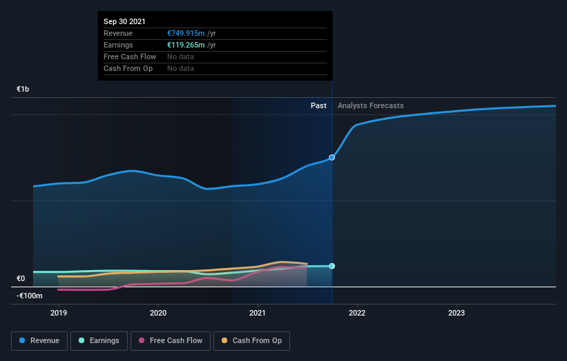This screenshot has height=361, width=567.
Task: Click the 'Past' label on chart
Action: pyautogui.click(x=318, y=105)
